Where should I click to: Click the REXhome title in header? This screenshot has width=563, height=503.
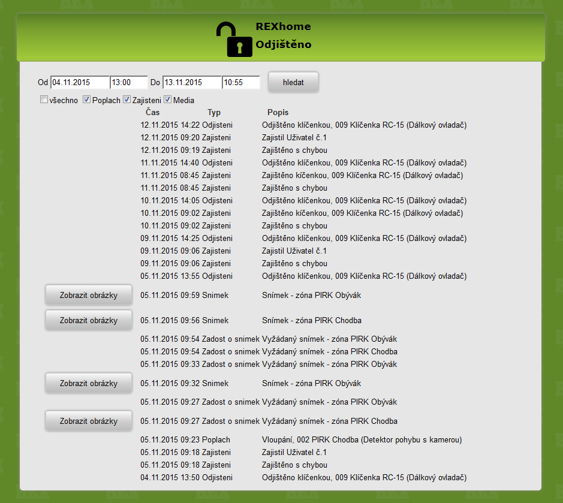click(x=283, y=26)
